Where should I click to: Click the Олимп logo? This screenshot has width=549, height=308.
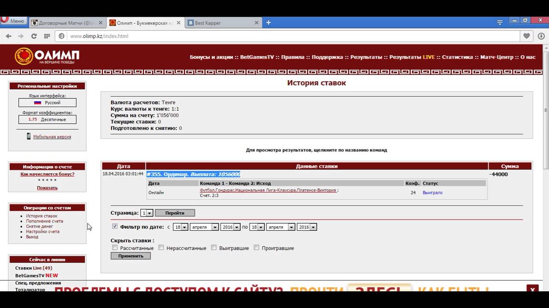pos(47,56)
